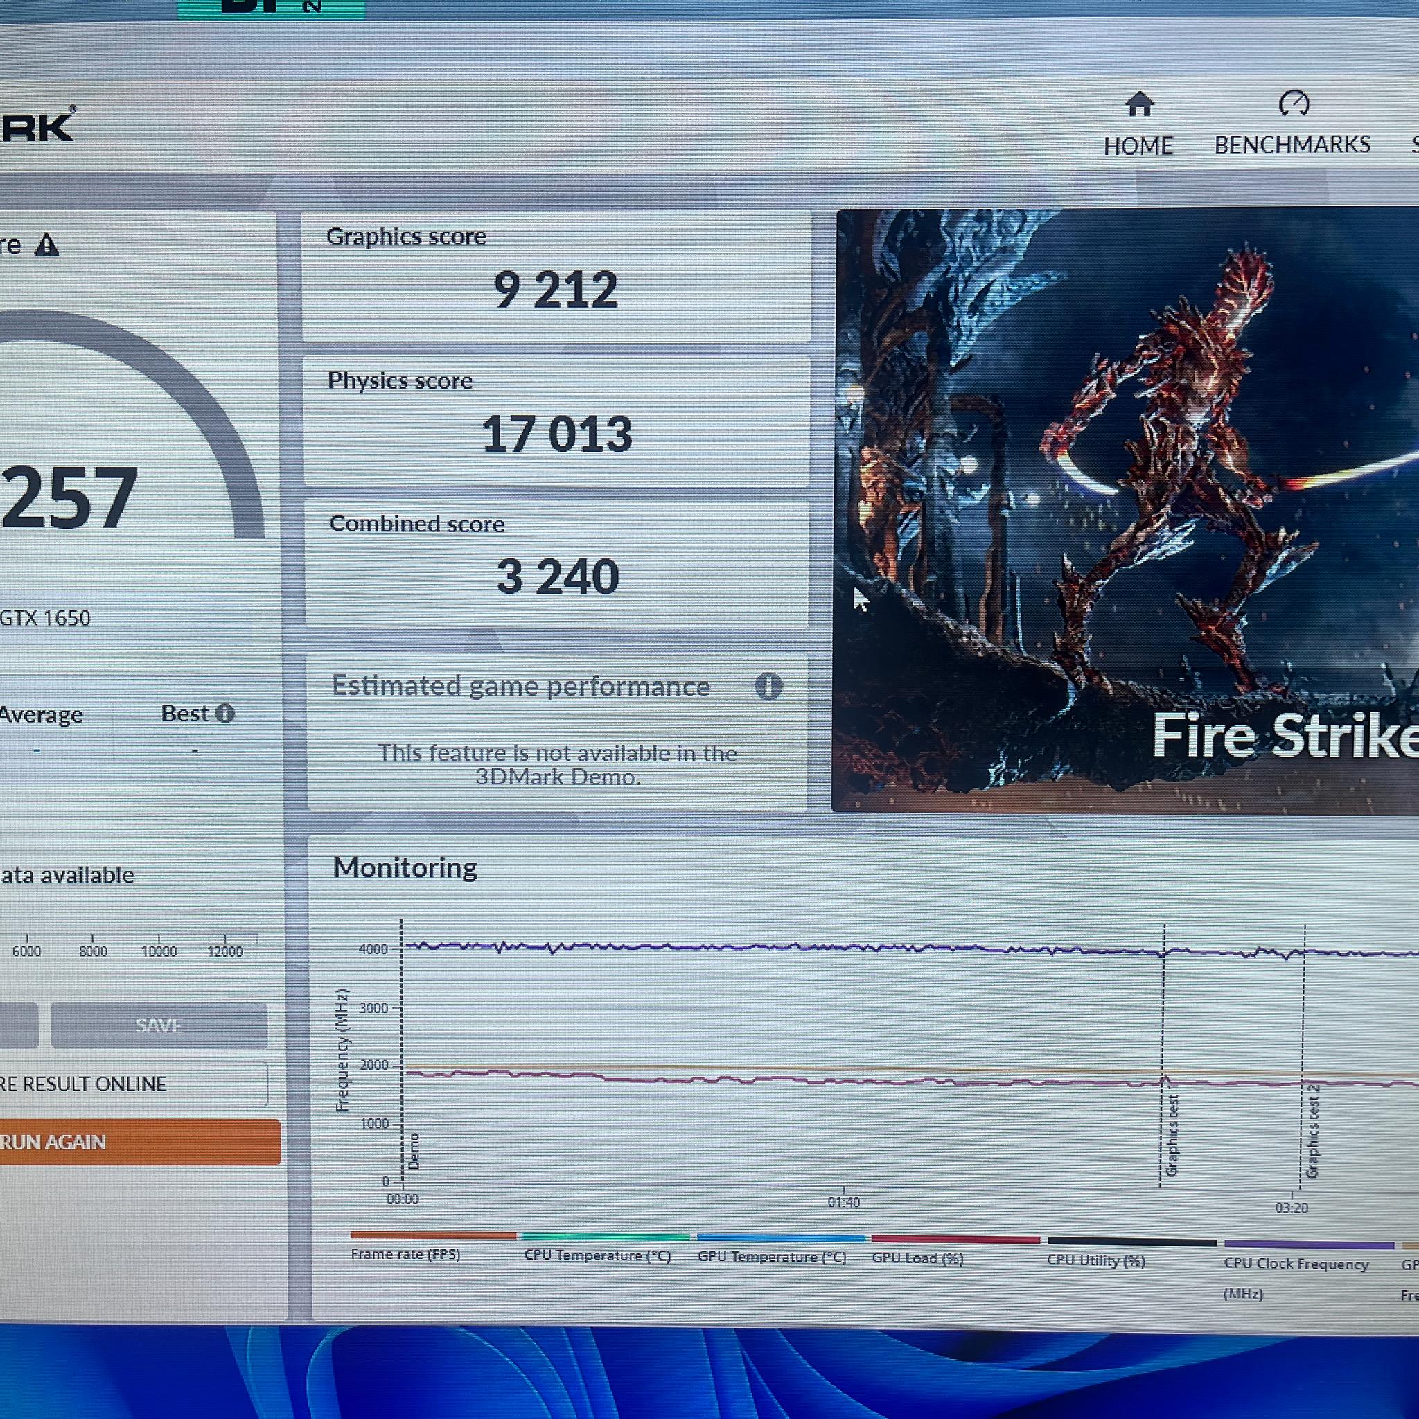Click the Frequency (MHz) axis title
1419x1419 pixels.
342,1050
